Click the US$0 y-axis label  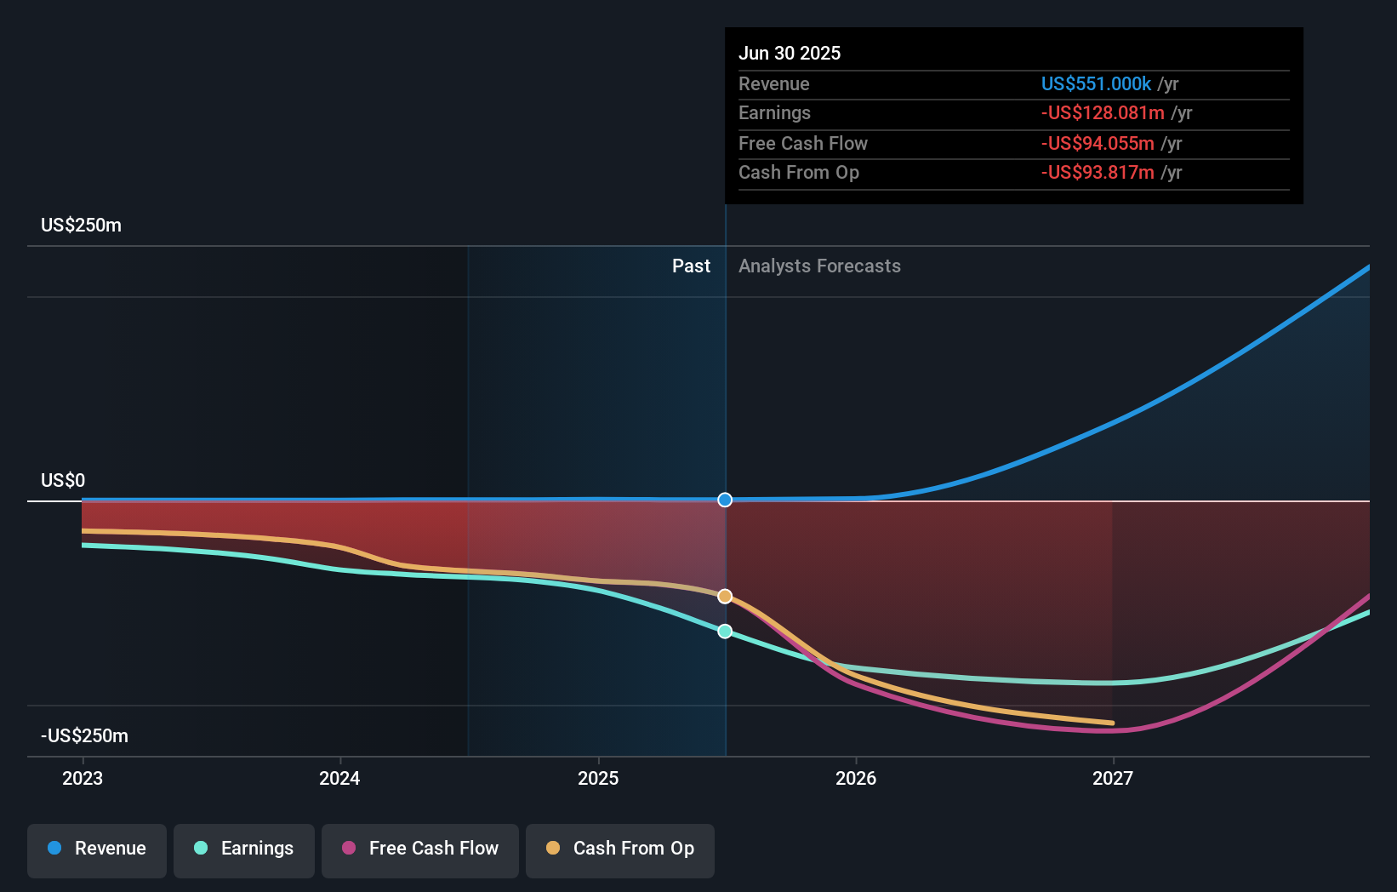click(63, 481)
